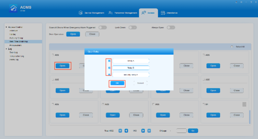This screenshot has width=258, height=139.
Task: Toggle Open All Doors emergency alarm switch
Action: pyautogui.click(x=102, y=28)
